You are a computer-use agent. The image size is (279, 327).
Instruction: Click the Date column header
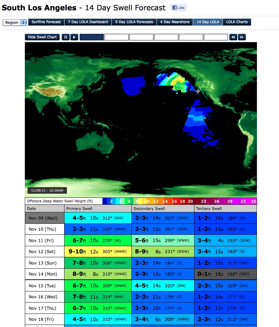[x=44, y=209]
